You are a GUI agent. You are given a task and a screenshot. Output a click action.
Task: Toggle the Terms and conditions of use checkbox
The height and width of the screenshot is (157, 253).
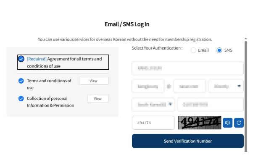coord(21,81)
